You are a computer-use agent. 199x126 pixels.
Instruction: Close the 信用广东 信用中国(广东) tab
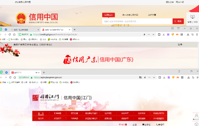70,30
